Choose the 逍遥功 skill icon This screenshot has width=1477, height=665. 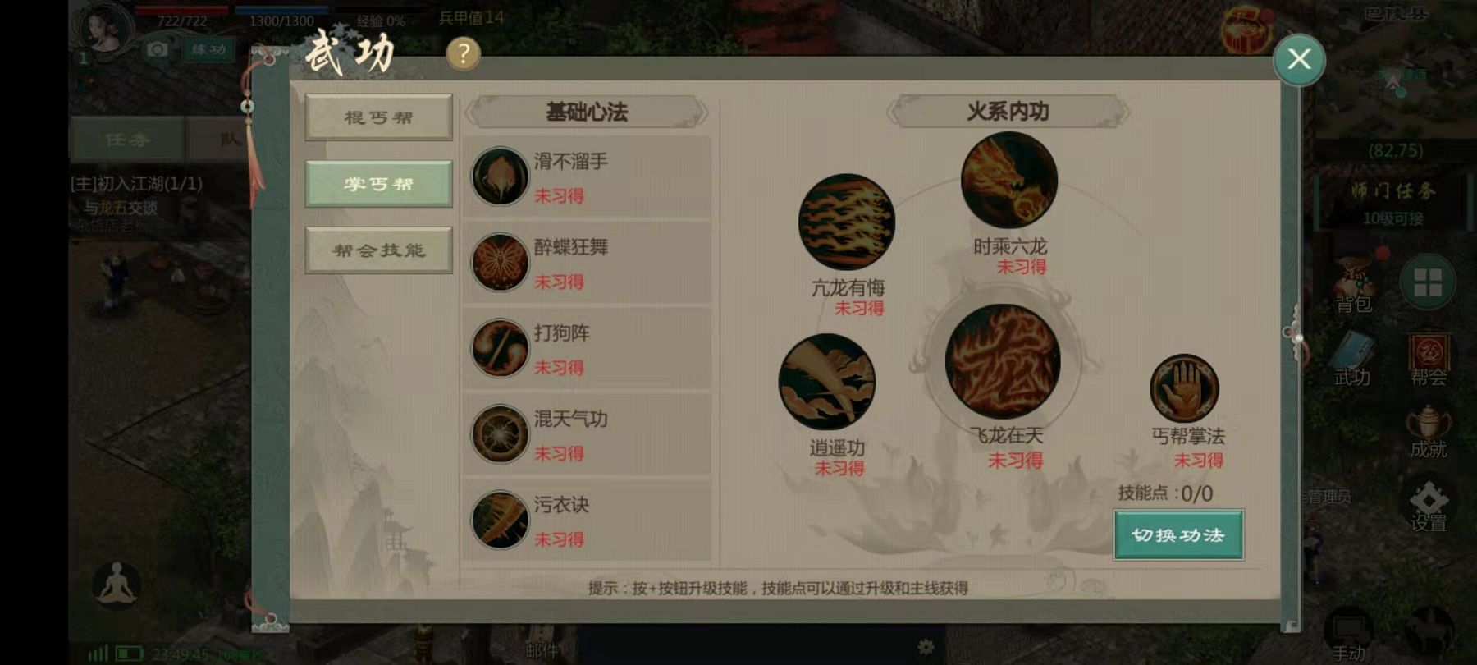coord(827,382)
